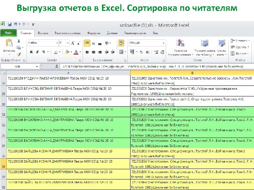Image resolution: width=254 pixels, height=190 pixels.
Task: Click the Accounting number format icon
Action: [x=132, y=52]
